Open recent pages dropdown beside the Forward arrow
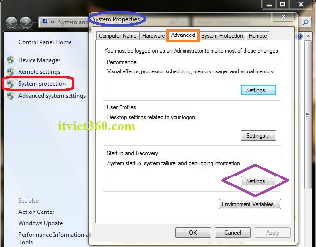Viewport: 316px width, 247px height. (35, 23)
